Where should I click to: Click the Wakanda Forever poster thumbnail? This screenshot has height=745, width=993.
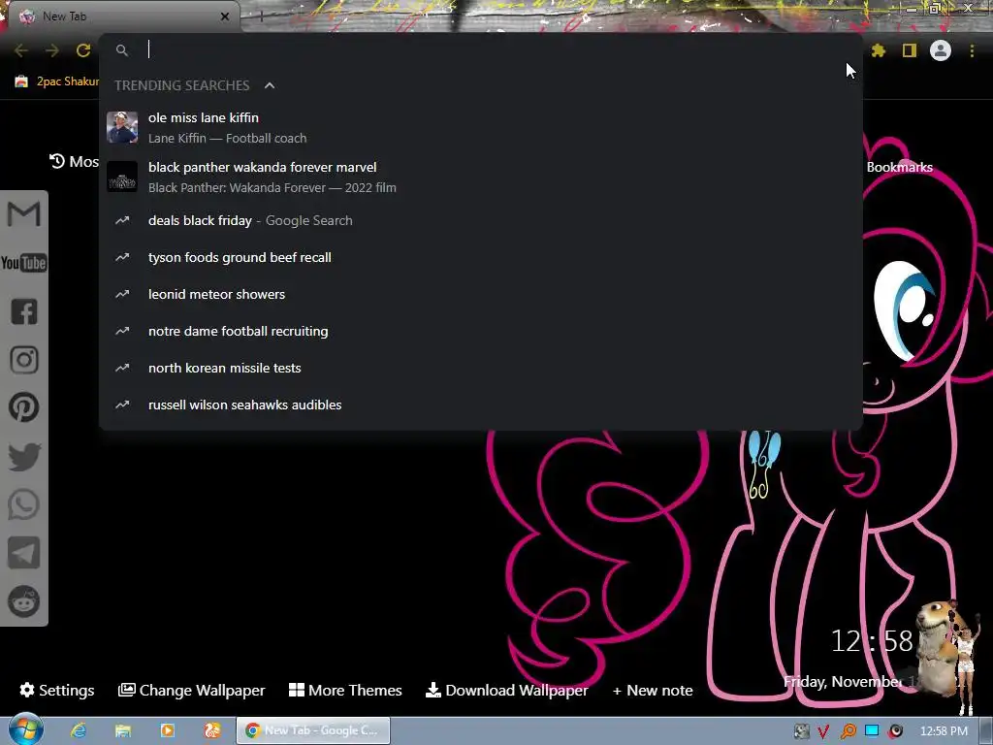122,177
